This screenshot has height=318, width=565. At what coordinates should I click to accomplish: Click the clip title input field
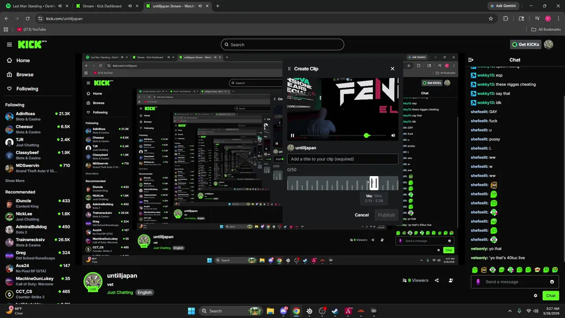point(343,159)
